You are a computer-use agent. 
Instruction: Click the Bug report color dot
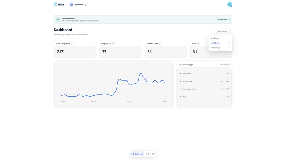181,73
